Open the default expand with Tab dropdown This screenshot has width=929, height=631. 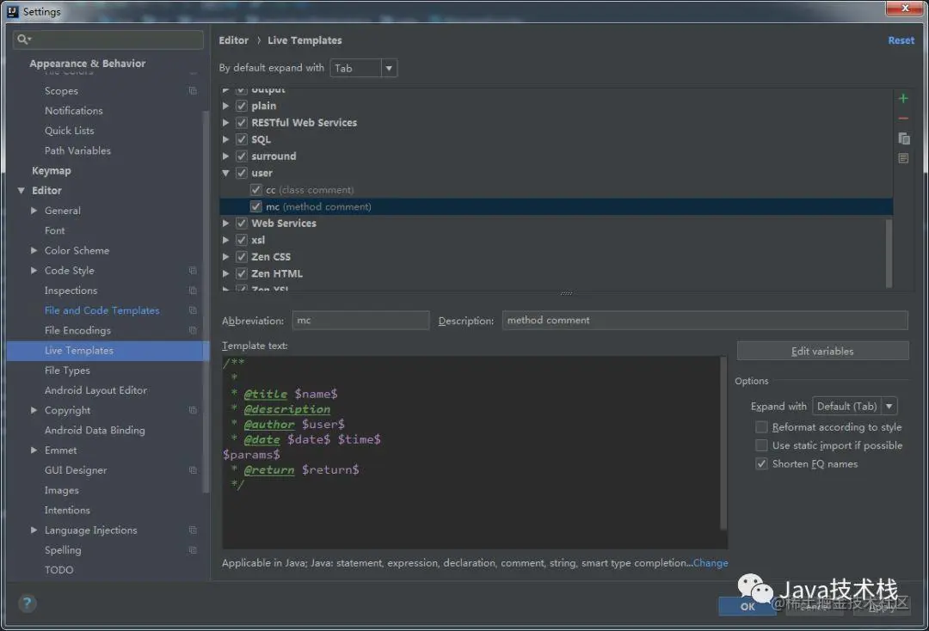(x=363, y=68)
